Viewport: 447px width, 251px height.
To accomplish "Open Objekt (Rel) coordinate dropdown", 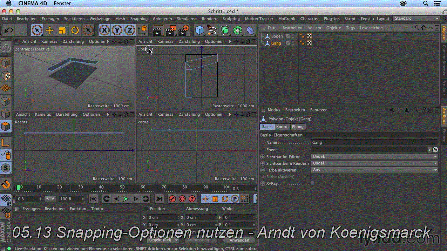I will pos(163,240).
